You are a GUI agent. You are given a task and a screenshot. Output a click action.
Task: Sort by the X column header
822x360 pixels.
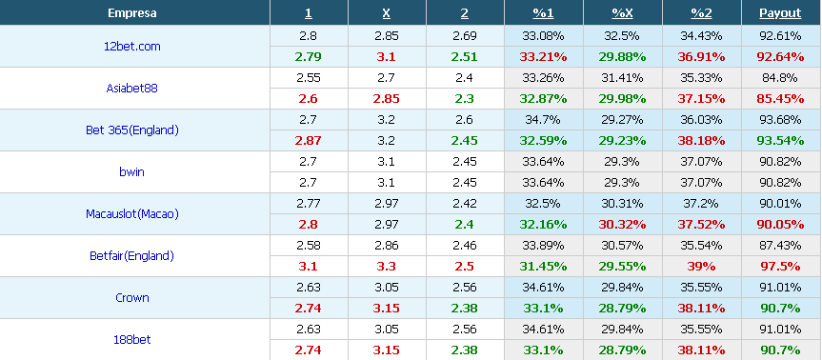click(x=387, y=13)
